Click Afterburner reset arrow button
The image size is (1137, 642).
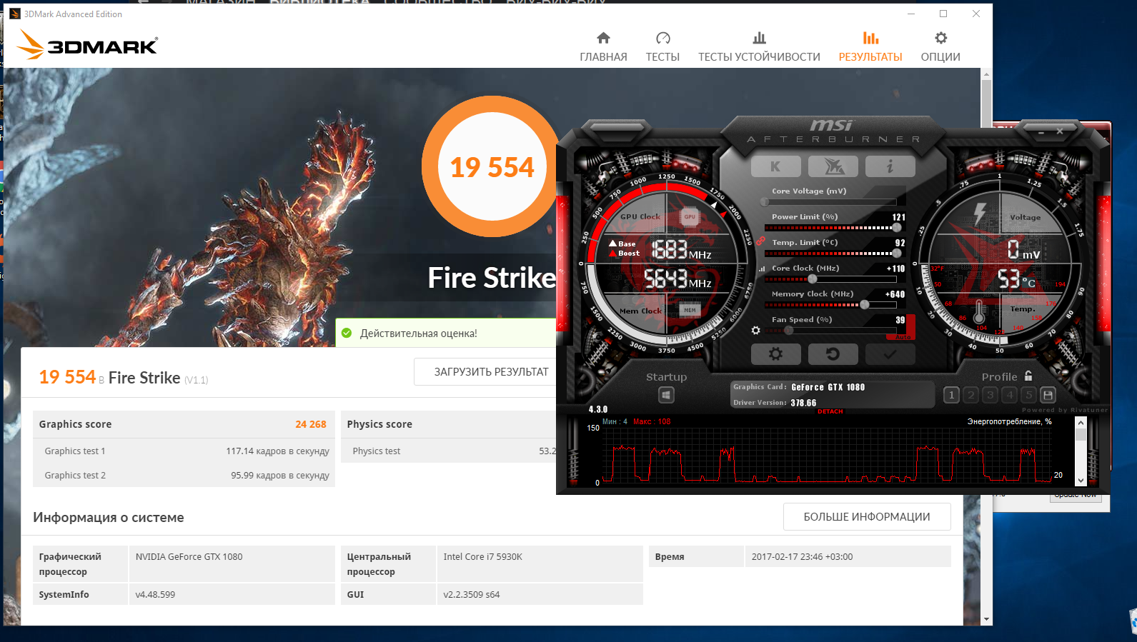click(833, 354)
